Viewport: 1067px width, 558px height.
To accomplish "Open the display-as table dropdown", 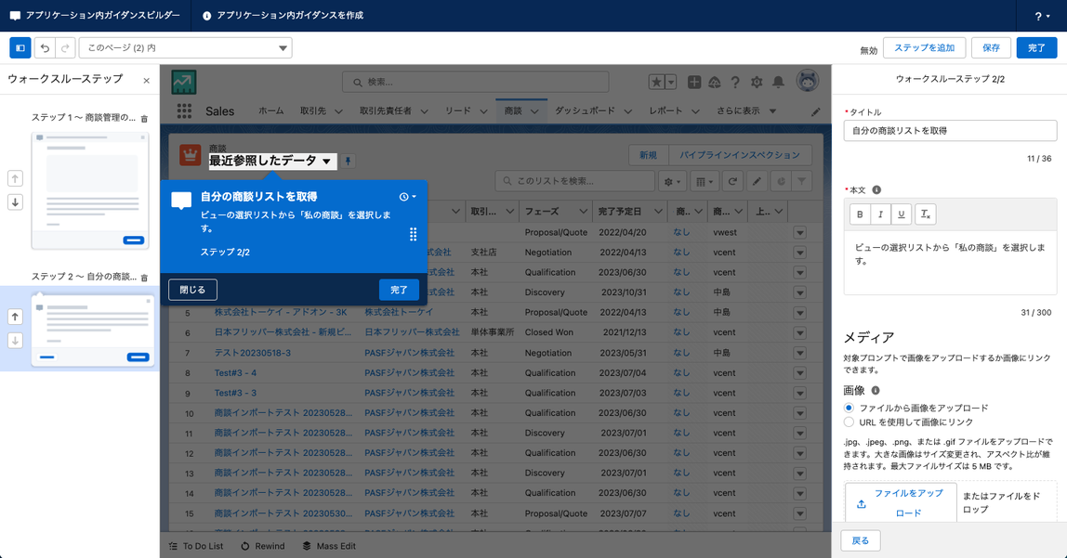I will (705, 181).
